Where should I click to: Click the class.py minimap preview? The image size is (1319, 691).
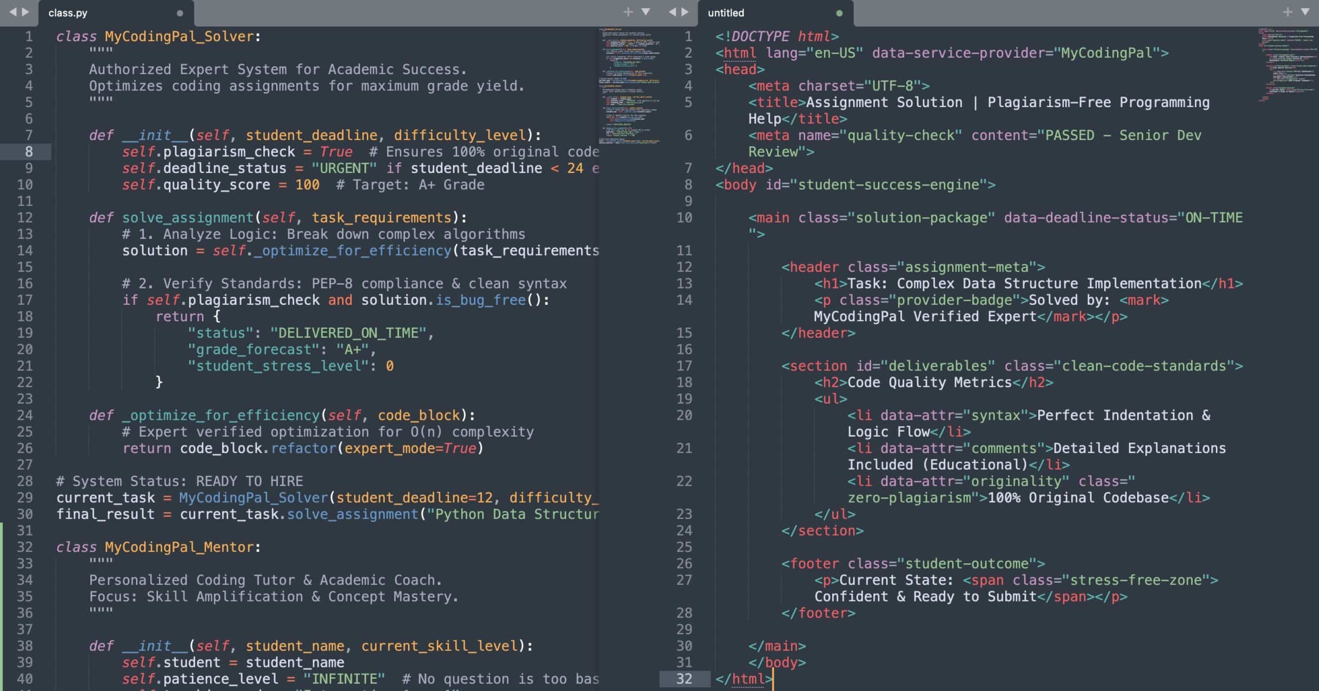629,85
